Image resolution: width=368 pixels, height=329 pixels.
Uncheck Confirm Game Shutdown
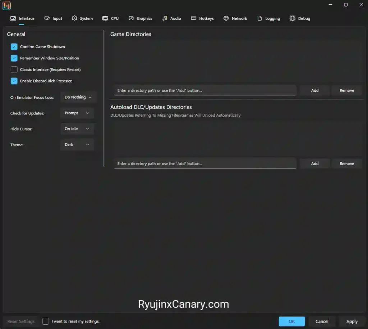pos(14,47)
